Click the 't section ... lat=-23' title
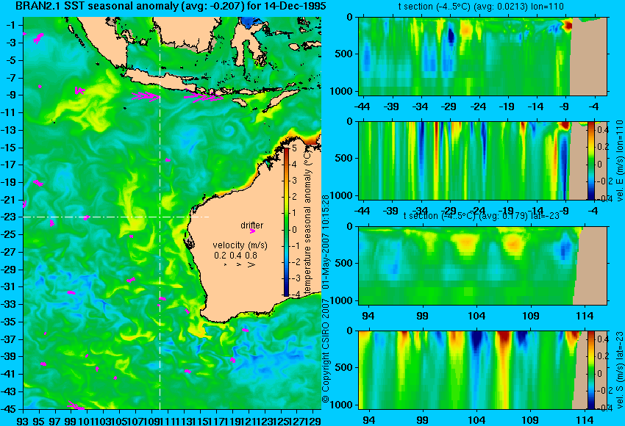The image size is (625, 426). point(481,216)
